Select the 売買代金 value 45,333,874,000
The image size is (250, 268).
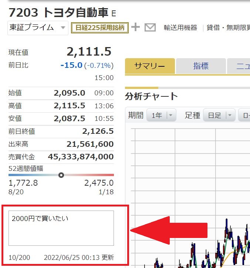[81, 157]
